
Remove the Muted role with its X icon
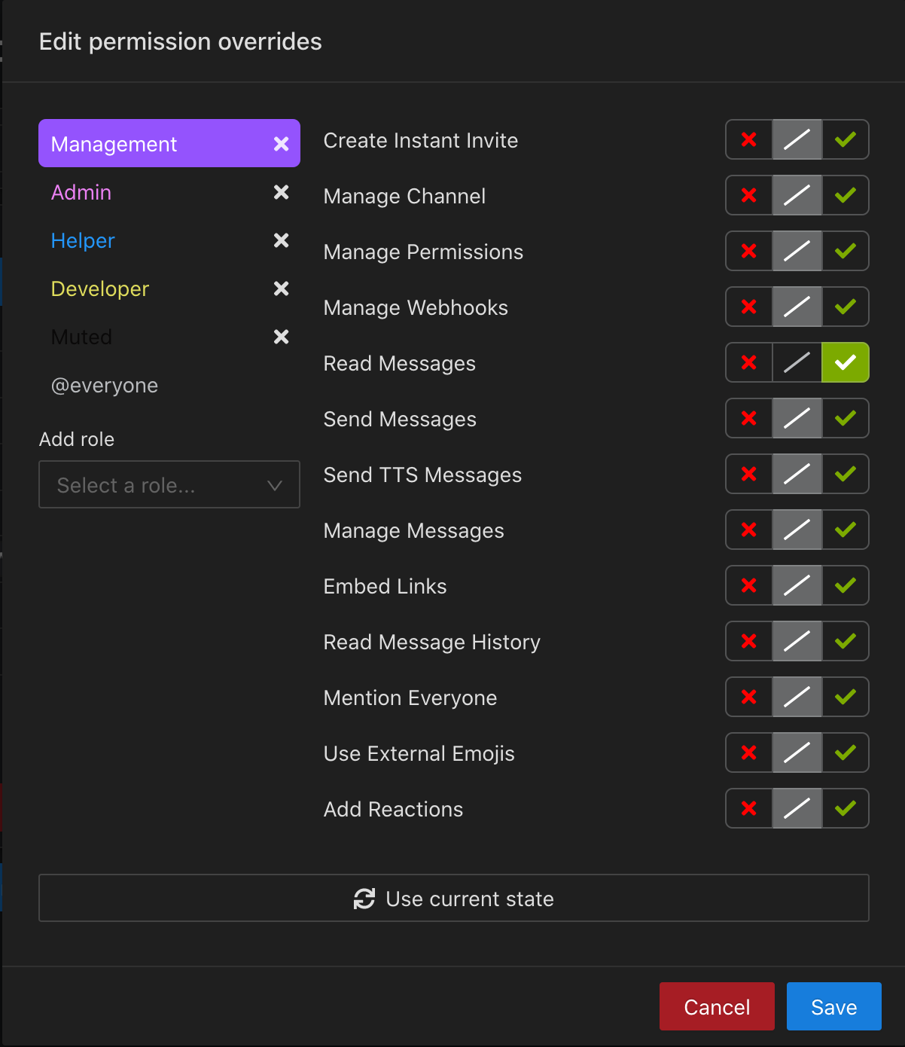(281, 337)
